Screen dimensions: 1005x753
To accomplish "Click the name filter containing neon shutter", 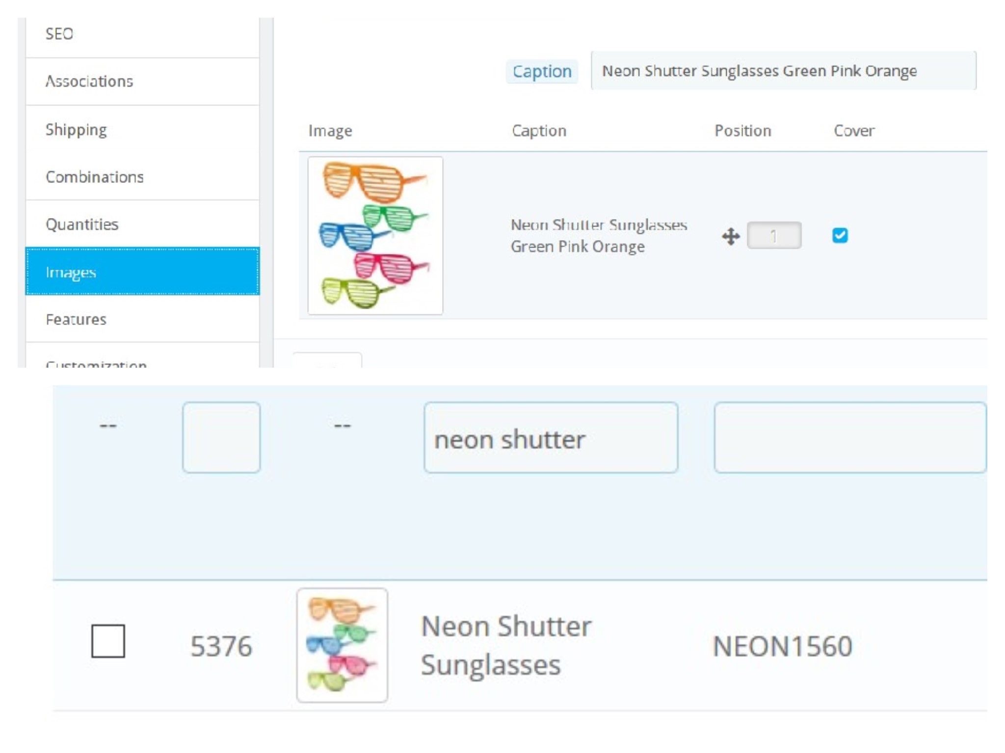I will (x=551, y=438).
